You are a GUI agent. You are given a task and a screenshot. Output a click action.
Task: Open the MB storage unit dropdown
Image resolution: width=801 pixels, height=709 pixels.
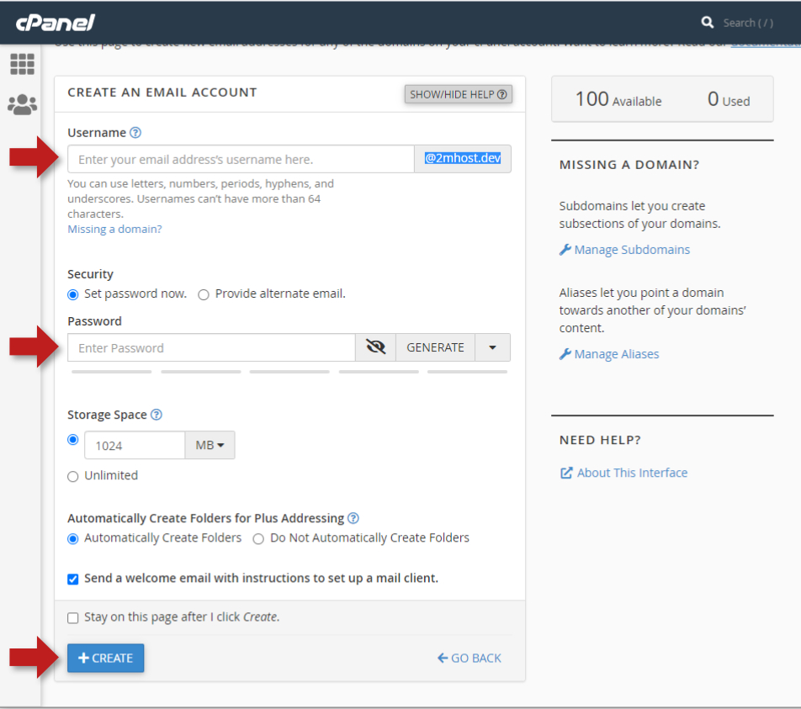point(210,446)
